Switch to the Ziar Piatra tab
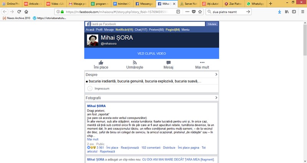 coord(233,4)
